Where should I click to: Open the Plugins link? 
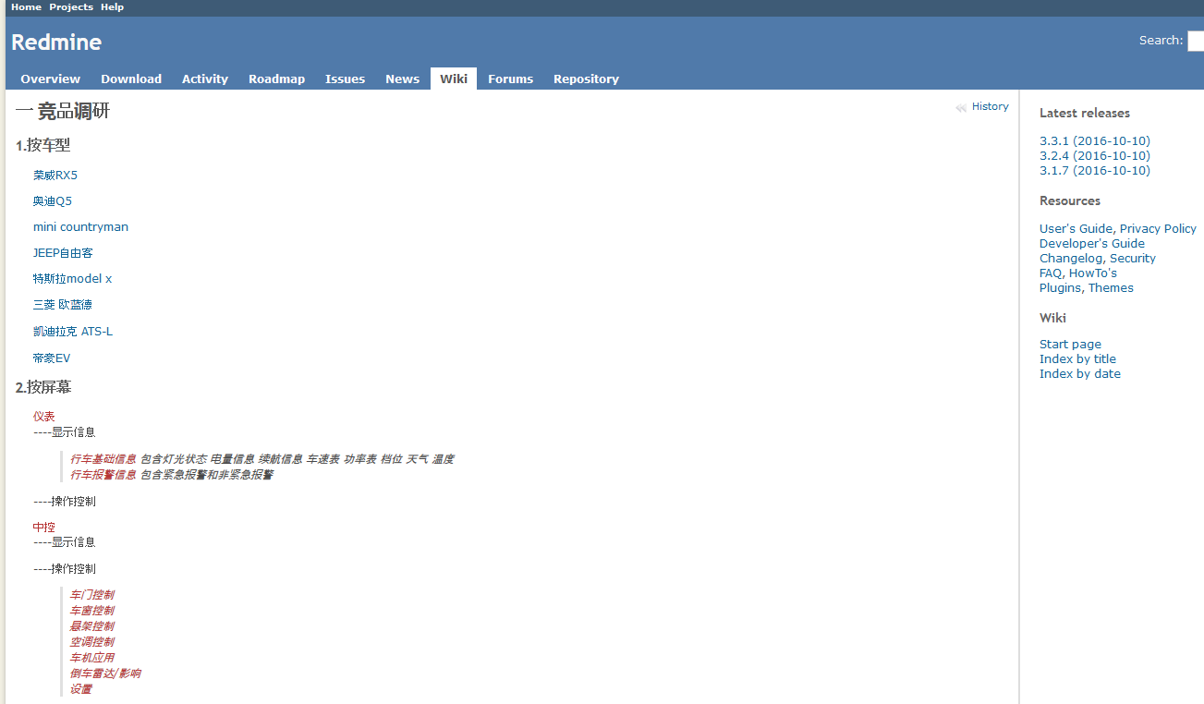pyautogui.click(x=1060, y=287)
